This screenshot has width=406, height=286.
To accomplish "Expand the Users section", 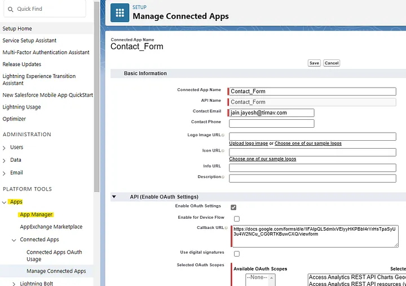I will coord(4,148).
